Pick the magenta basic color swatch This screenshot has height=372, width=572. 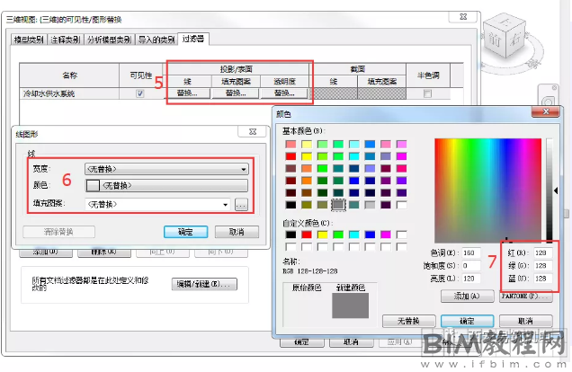[x=402, y=156]
